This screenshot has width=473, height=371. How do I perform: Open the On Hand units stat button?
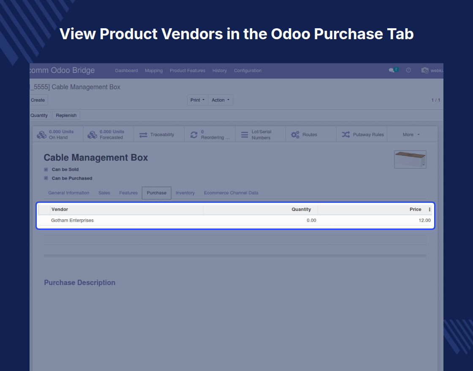pyautogui.click(x=58, y=134)
